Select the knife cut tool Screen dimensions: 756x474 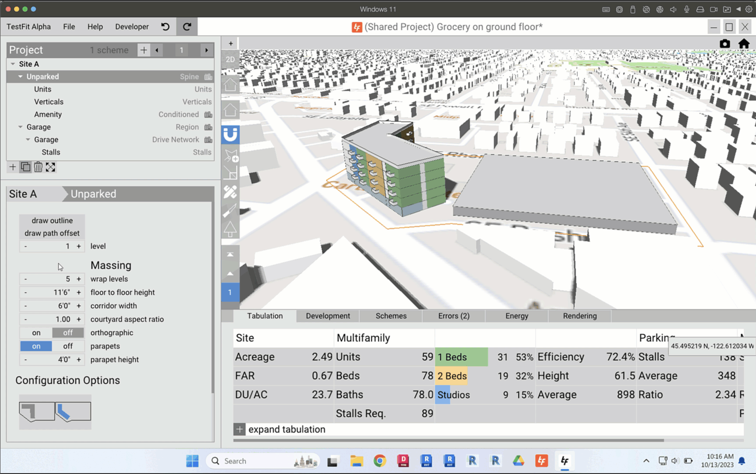pos(230,211)
